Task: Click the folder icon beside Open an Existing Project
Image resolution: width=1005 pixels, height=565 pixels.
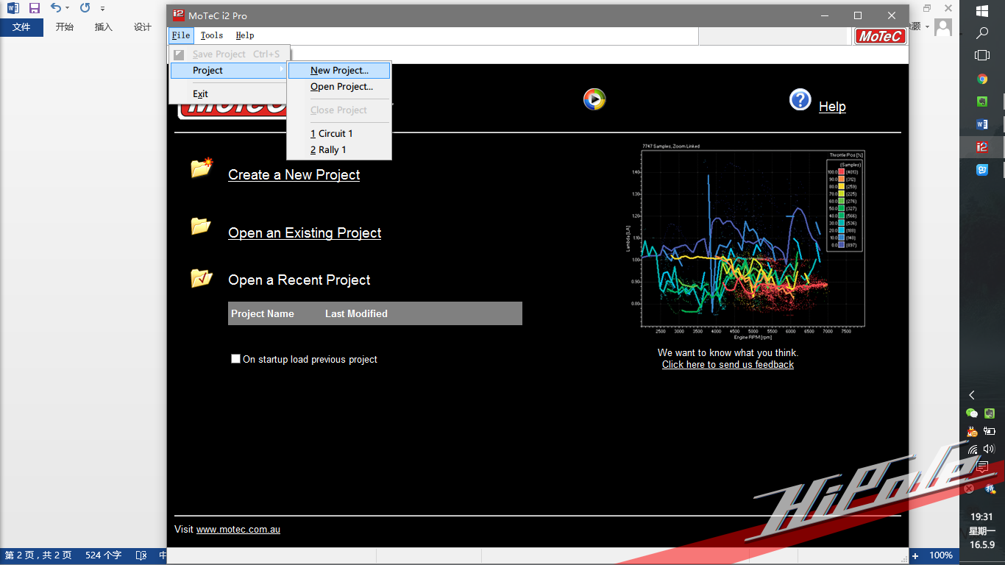Action: (x=201, y=226)
